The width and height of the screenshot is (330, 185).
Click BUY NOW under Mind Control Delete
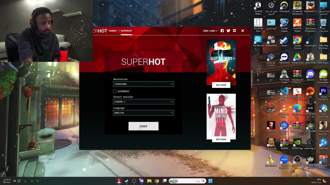click(x=221, y=139)
